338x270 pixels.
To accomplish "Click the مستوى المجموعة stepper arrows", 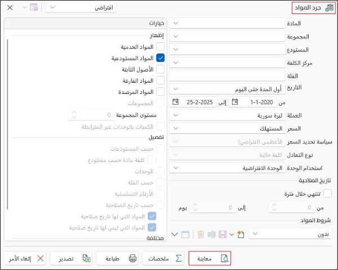I will point(74,115).
